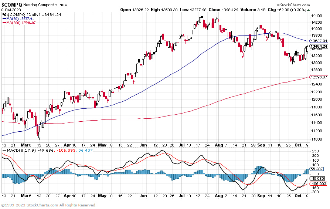Click the $COMPQ (Daily) 13484.24 legend
The width and height of the screenshot is (330, 209).
34,14
